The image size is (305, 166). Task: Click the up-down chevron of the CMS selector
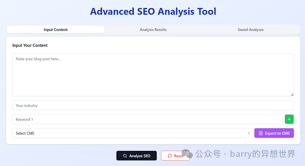(249, 133)
